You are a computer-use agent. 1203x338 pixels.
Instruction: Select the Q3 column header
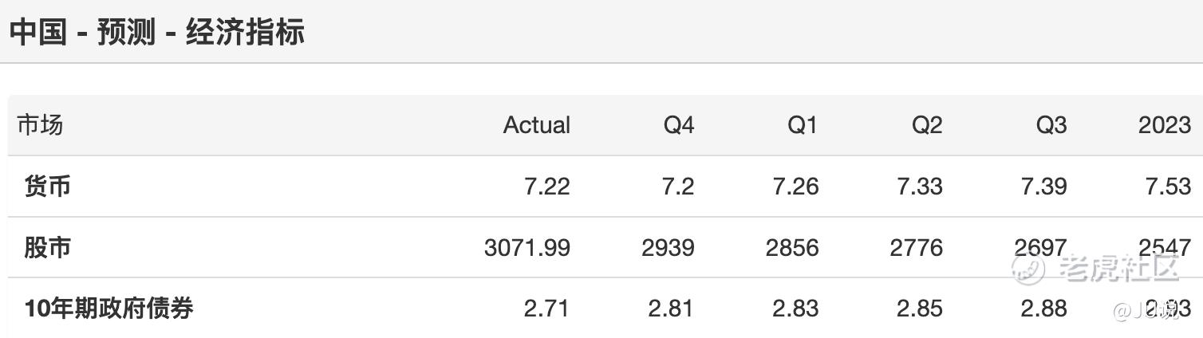click(1051, 125)
